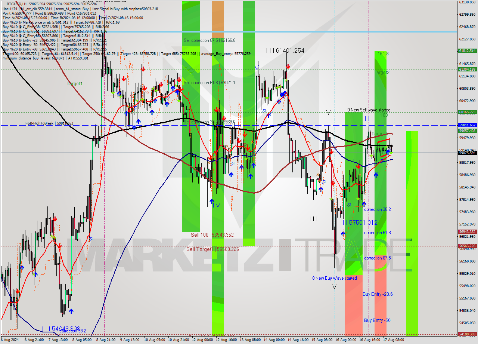The height and width of the screenshot is (344, 478).
Task: Click the '161.8' Fibonacci level label
Action: [383, 54]
